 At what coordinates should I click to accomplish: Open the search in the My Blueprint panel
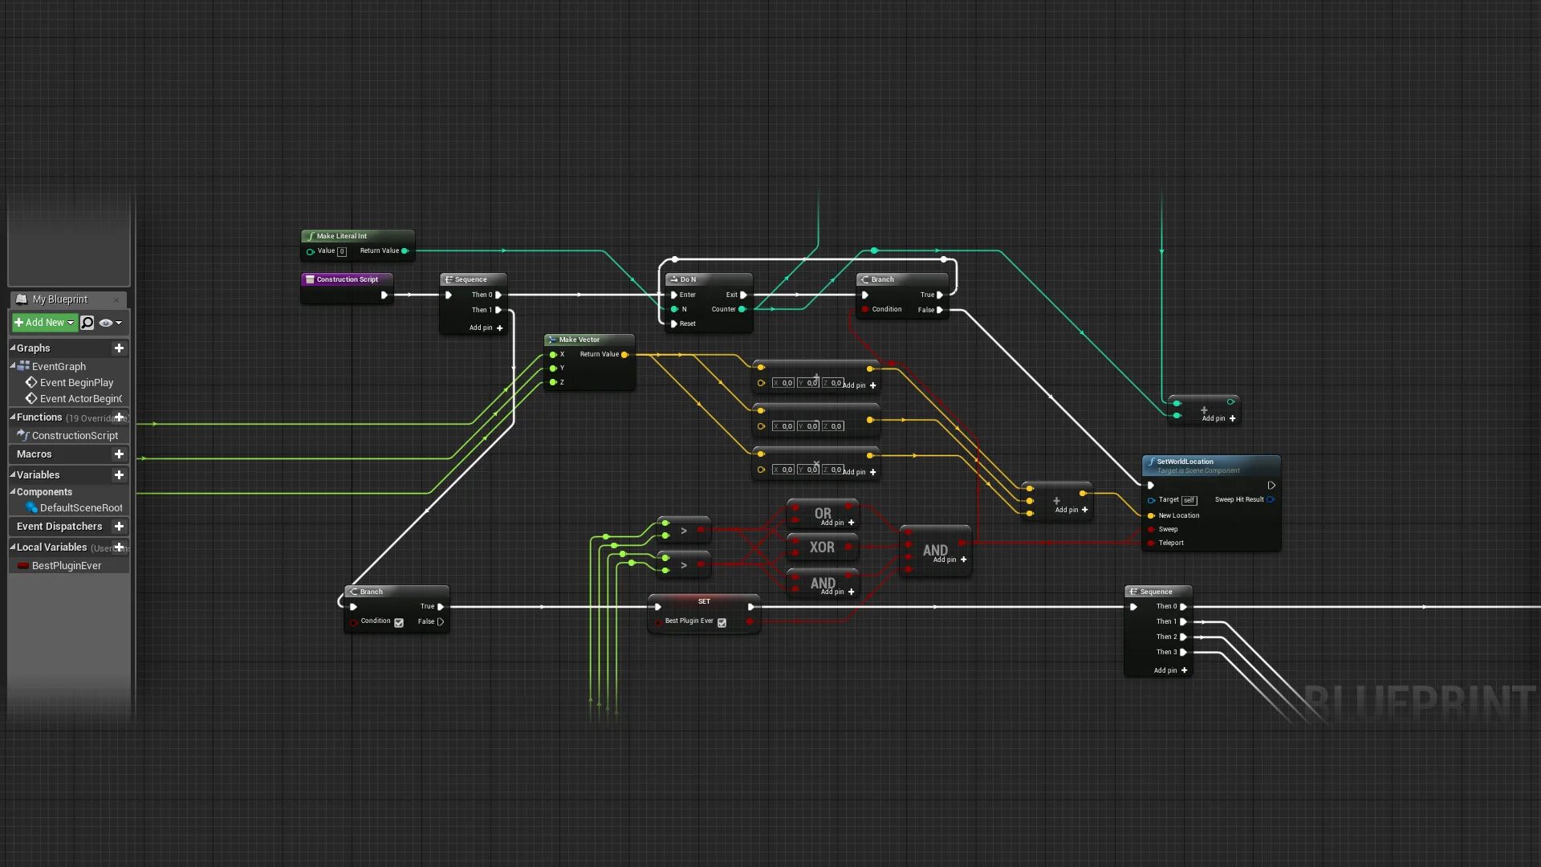[x=87, y=322]
